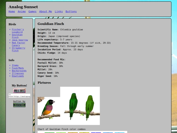
Task: View the Illnesses info page
Action: tap(18, 74)
